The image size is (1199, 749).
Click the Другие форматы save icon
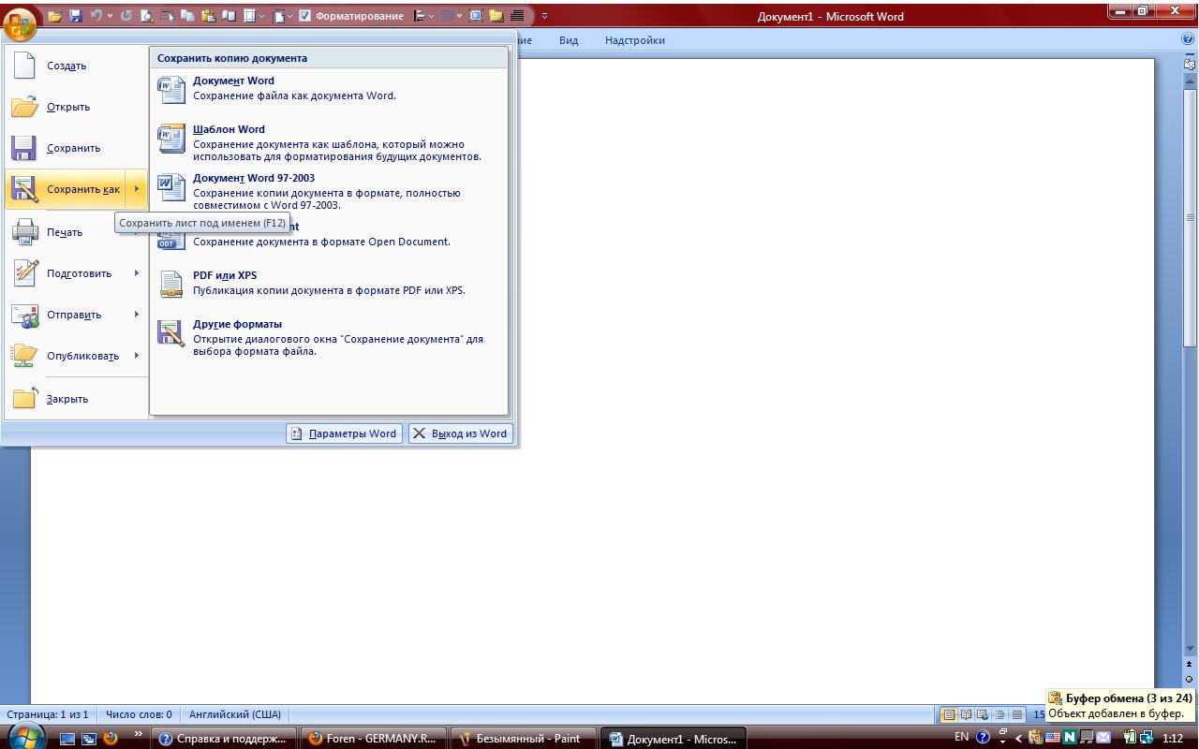171,333
